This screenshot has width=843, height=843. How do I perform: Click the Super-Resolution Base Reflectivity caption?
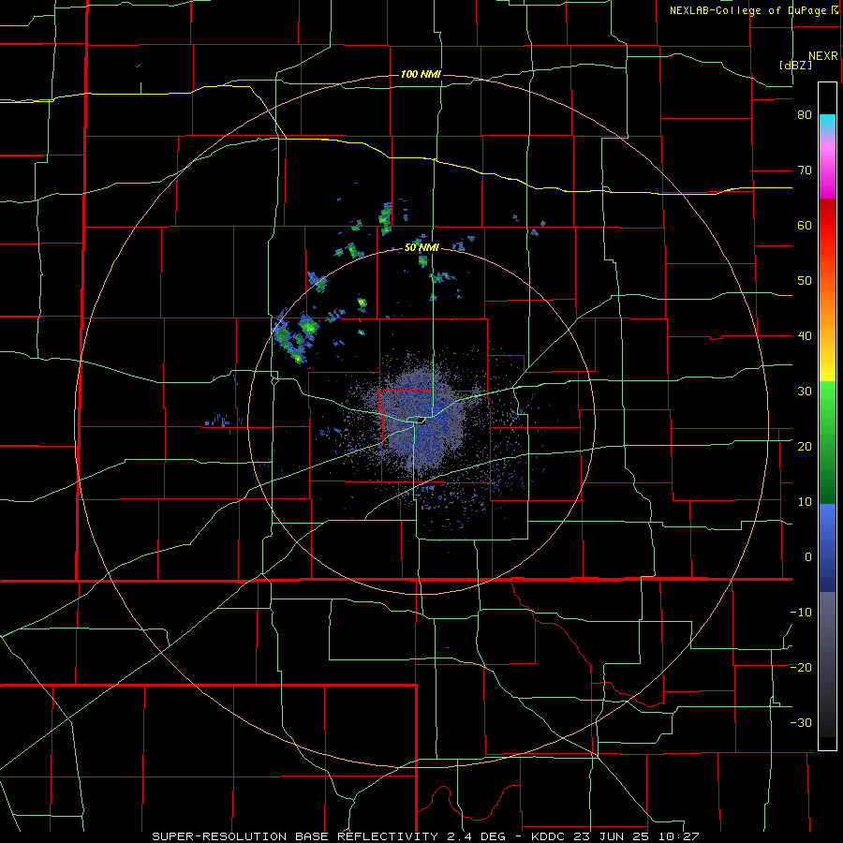425,836
